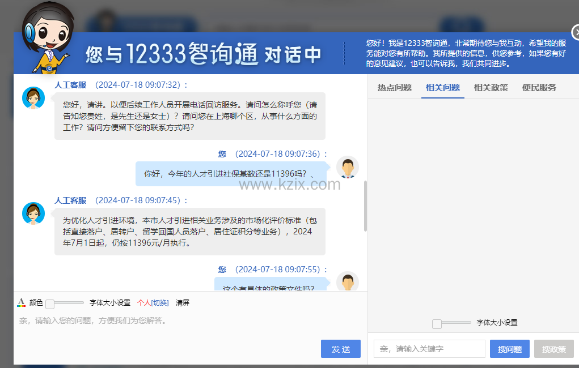Click the second 人工客服 agent avatar

click(33, 213)
